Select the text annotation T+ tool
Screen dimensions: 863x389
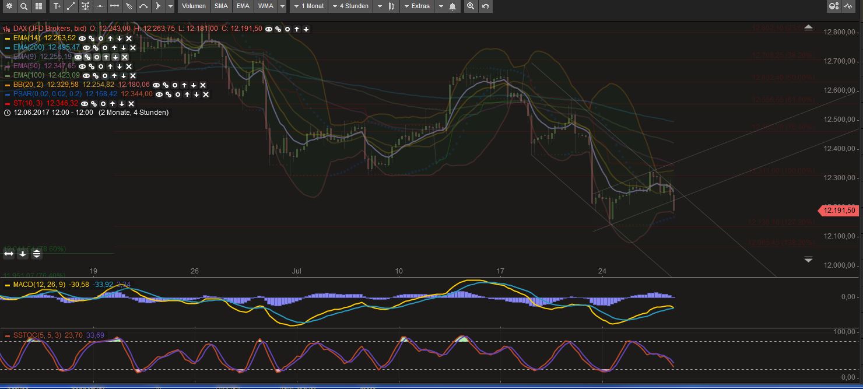57,6
